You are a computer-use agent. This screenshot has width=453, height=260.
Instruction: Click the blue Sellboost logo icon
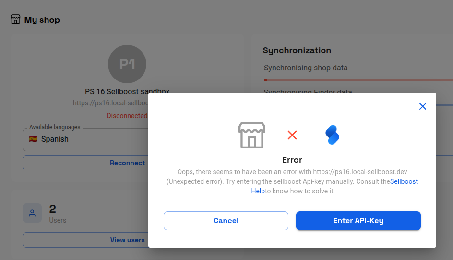pyautogui.click(x=332, y=135)
